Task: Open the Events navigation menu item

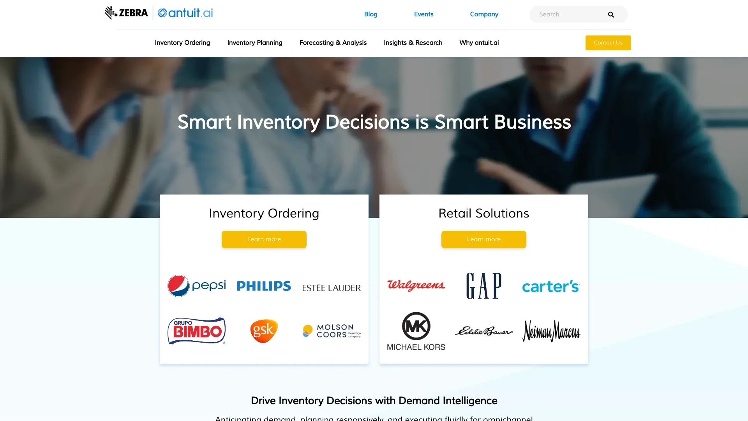Action: [x=424, y=14]
